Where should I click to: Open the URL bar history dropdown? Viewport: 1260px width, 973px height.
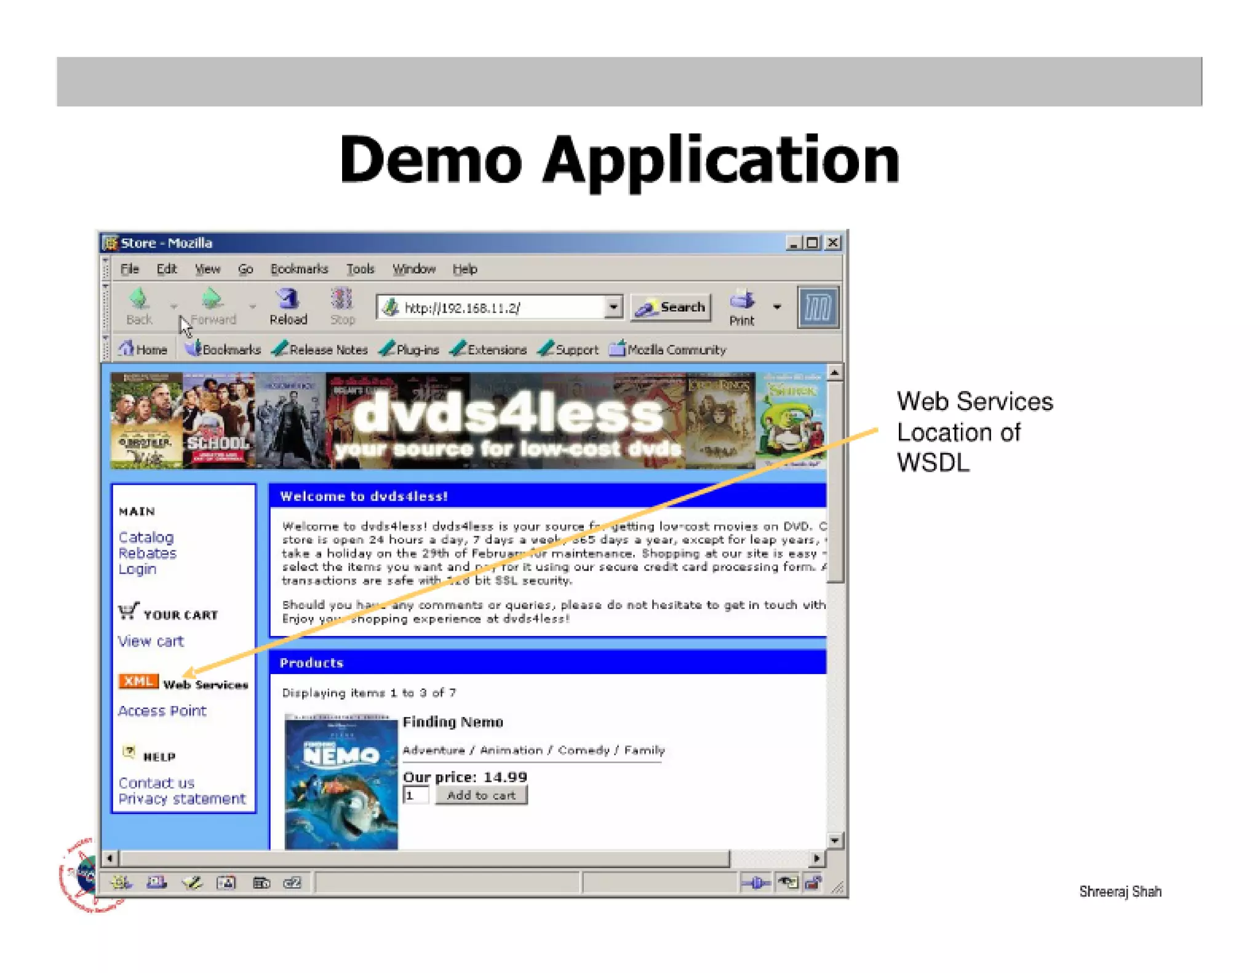tap(613, 307)
